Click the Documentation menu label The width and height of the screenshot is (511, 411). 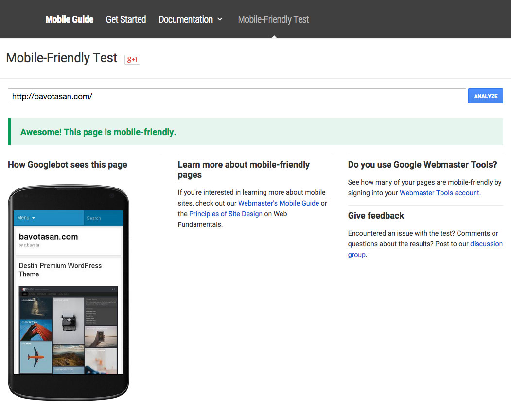pos(185,19)
